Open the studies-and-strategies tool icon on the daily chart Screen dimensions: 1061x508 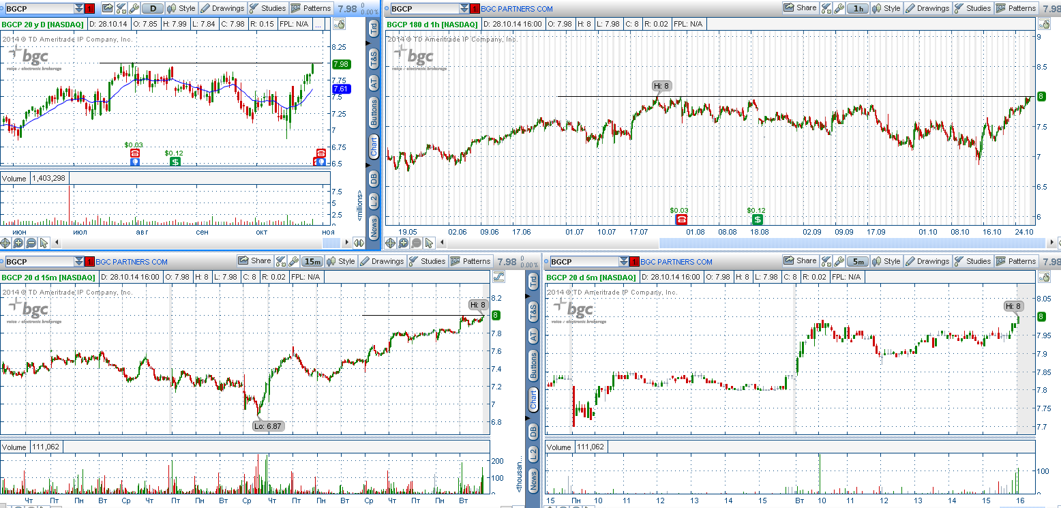click(121, 9)
